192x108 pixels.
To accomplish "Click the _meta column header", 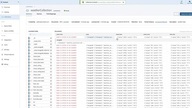I will click(x=87, y=34).
